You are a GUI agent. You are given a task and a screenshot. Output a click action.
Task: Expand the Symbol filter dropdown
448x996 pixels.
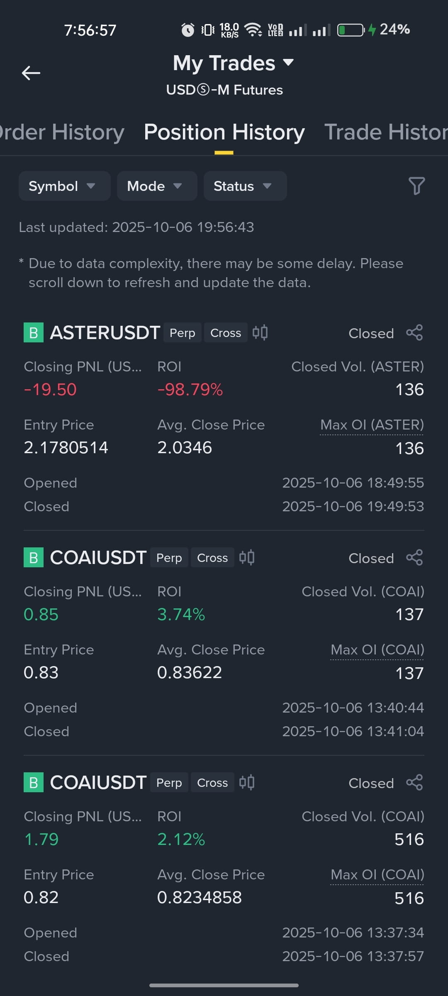tap(64, 186)
